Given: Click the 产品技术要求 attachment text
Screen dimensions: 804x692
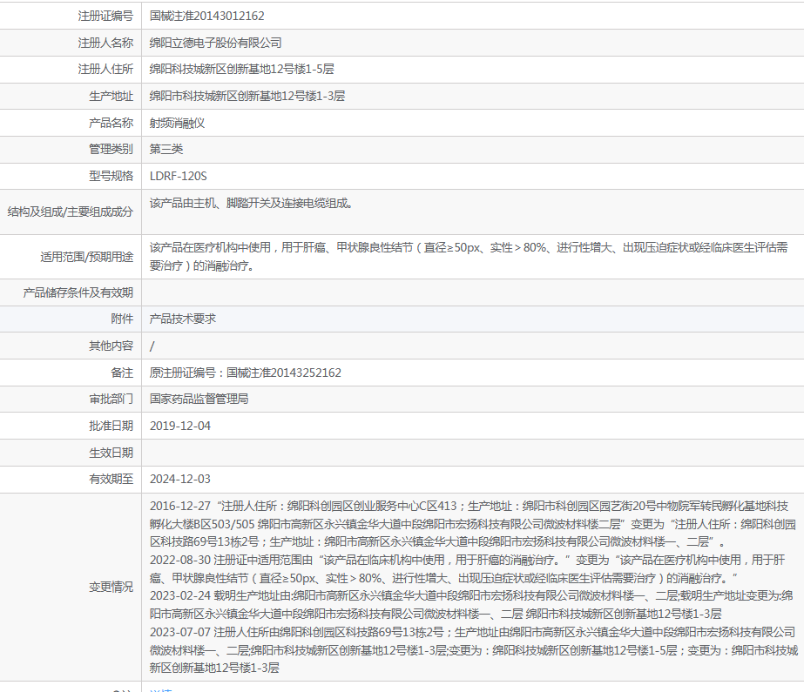Looking at the screenshot, I should point(183,319).
